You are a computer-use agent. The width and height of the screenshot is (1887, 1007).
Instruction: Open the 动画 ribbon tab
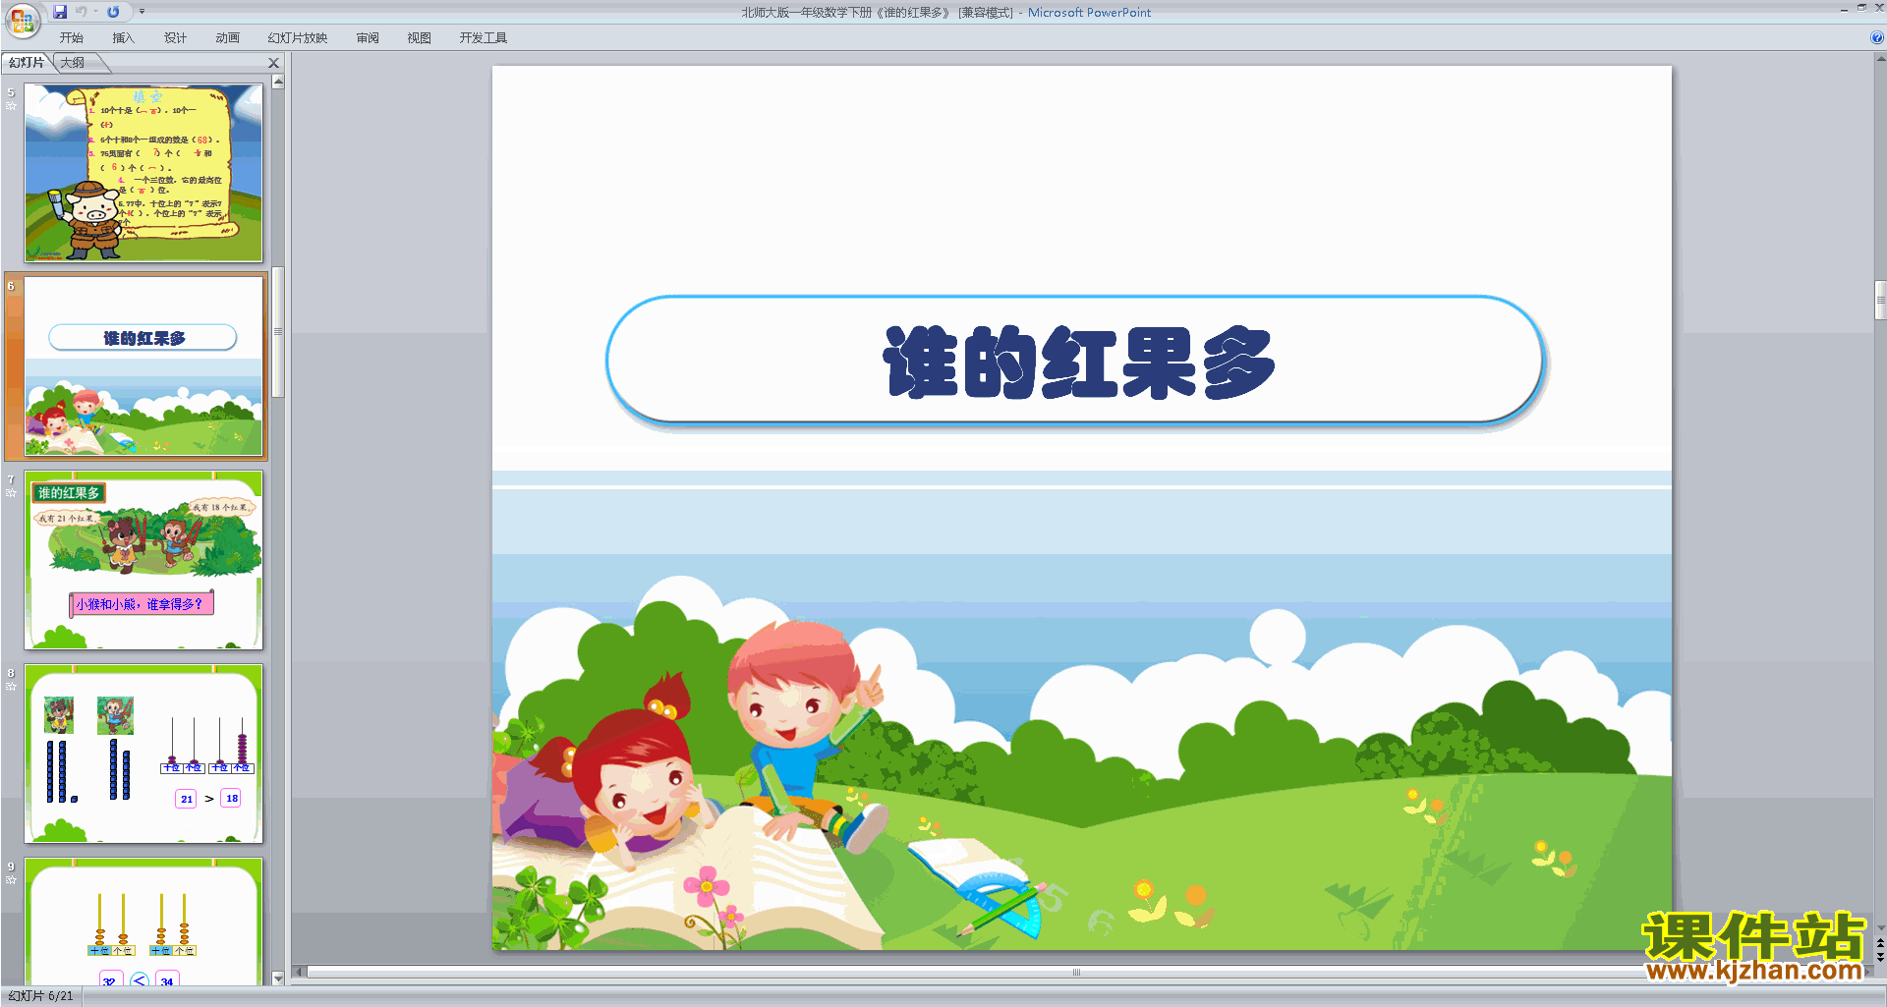click(x=228, y=38)
